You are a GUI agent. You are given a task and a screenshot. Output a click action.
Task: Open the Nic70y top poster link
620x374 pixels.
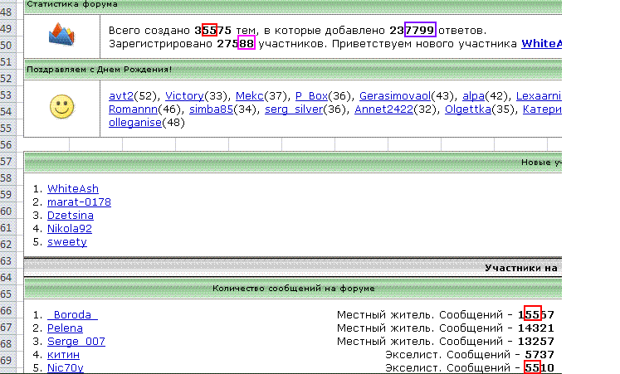coord(66,367)
